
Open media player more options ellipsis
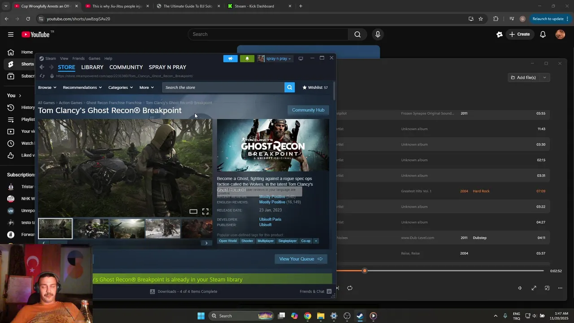pos(560,288)
